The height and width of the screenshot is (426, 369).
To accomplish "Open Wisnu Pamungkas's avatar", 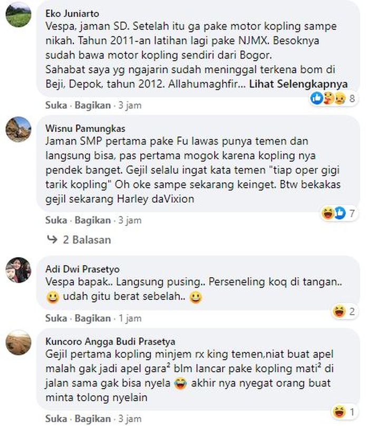I will [18, 129].
